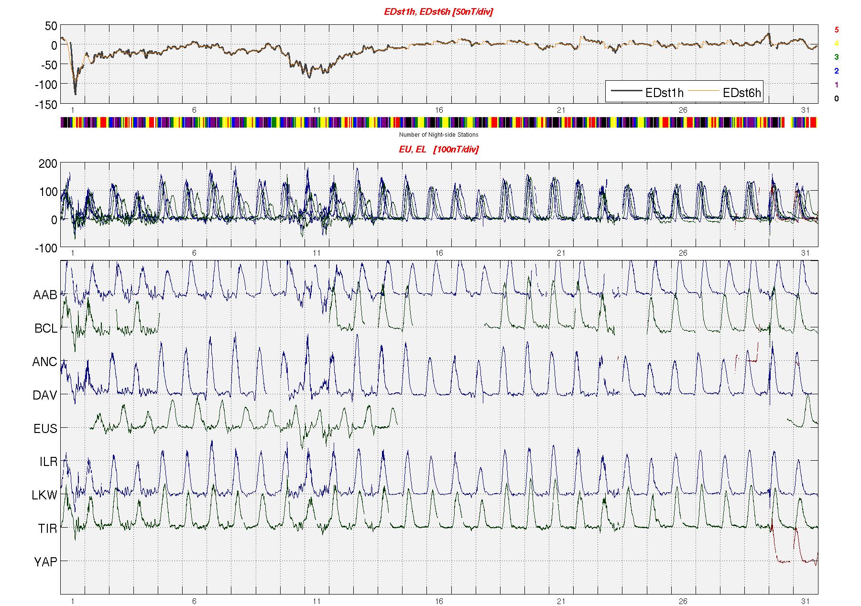
Task: Click the YAP station label
Action: point(45,563)
